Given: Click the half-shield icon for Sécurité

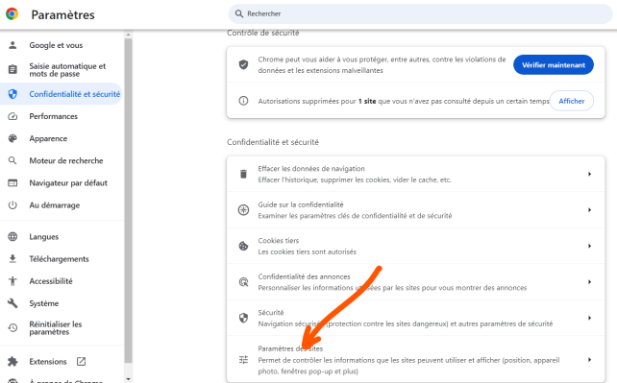Looking at the screenshot, I should click(x=243, y=318).
